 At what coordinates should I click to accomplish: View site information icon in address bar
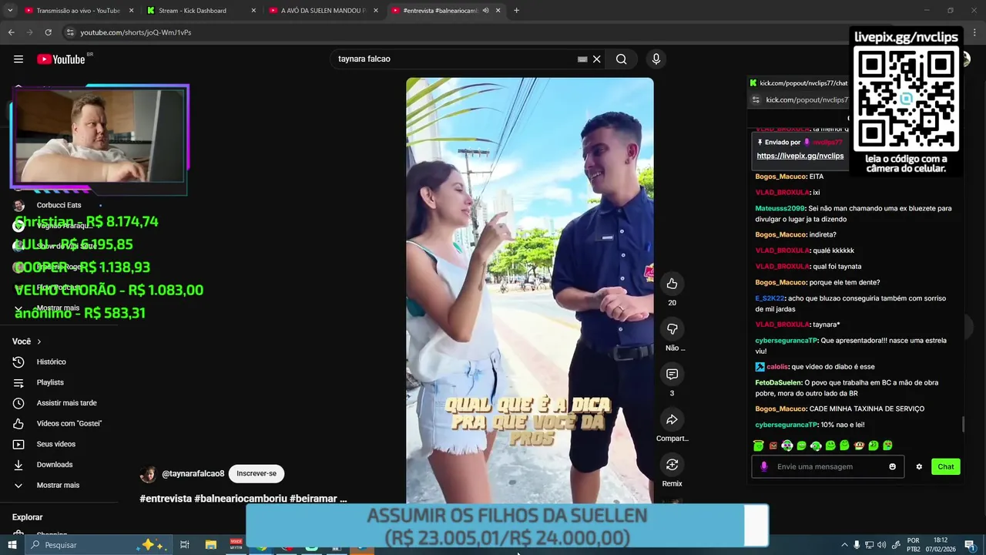pos(69,32)
